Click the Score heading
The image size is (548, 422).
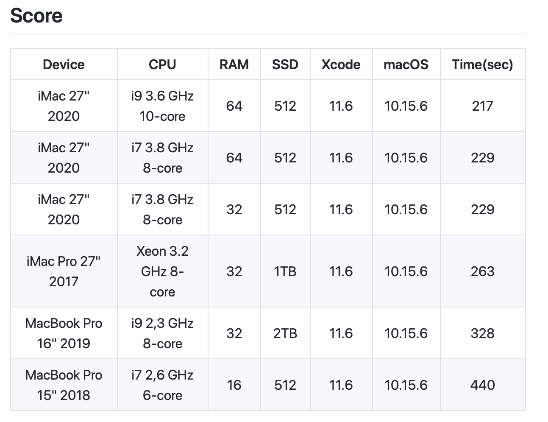point(36,16)
